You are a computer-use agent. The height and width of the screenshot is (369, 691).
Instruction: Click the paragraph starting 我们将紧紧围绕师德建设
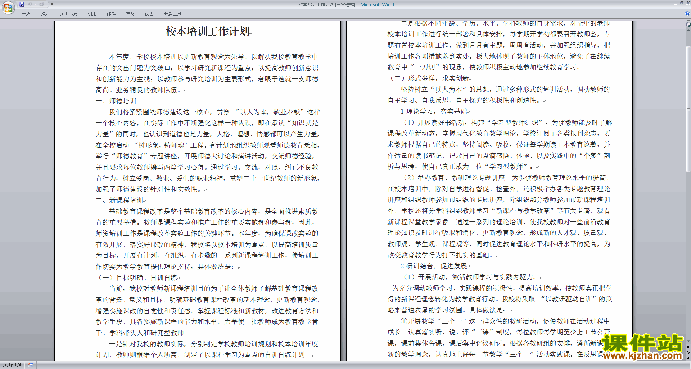(208, 150)
